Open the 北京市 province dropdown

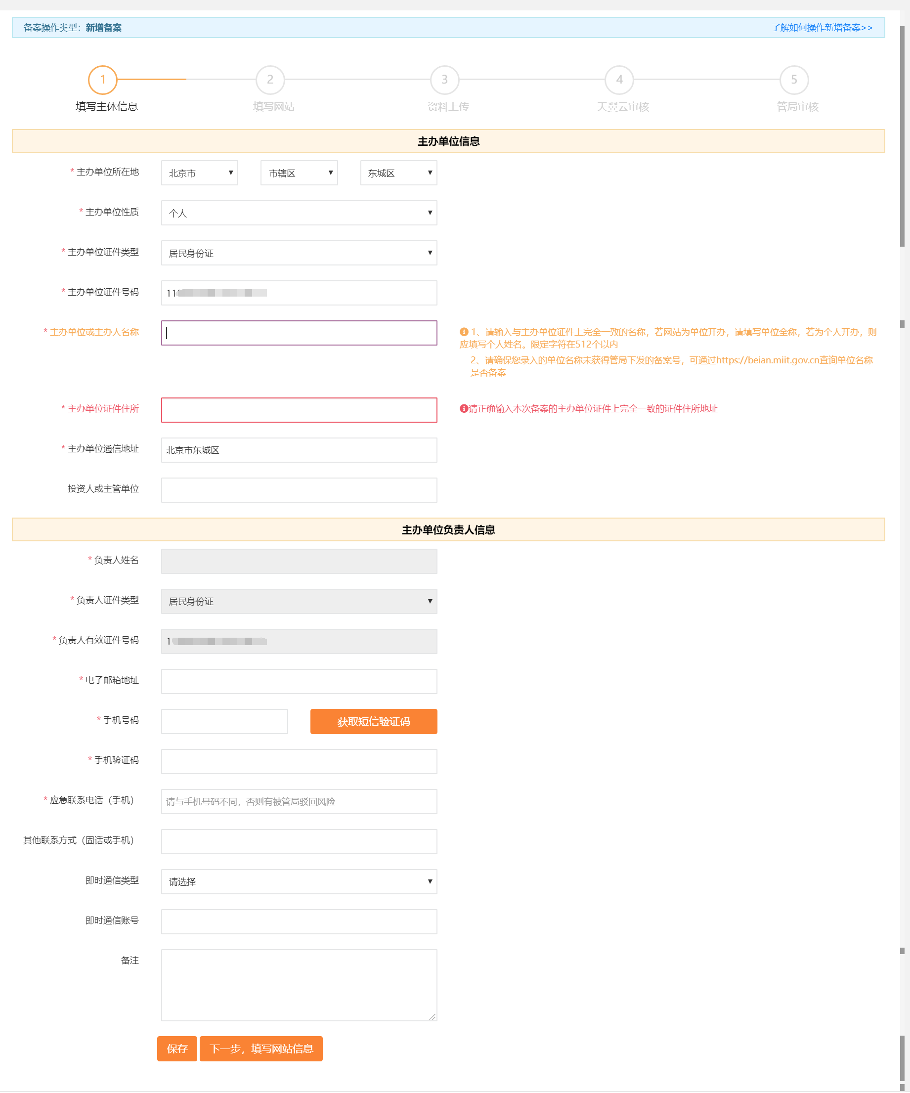199,173
